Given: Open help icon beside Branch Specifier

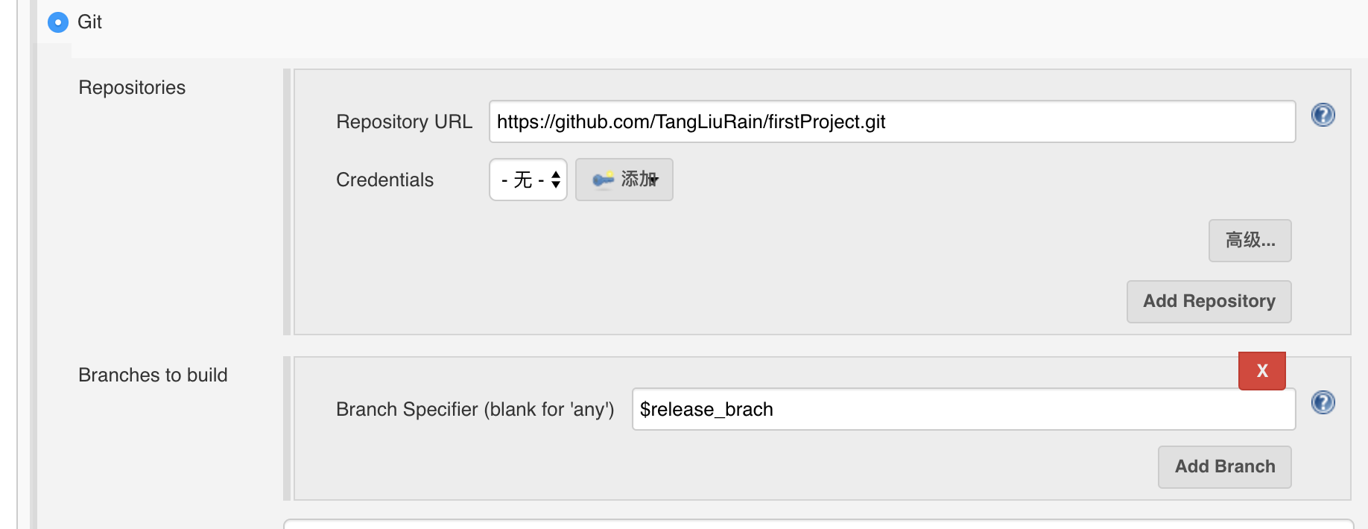Looking at the screenshot, I should pyautogui.click(x=1323, y=402).
